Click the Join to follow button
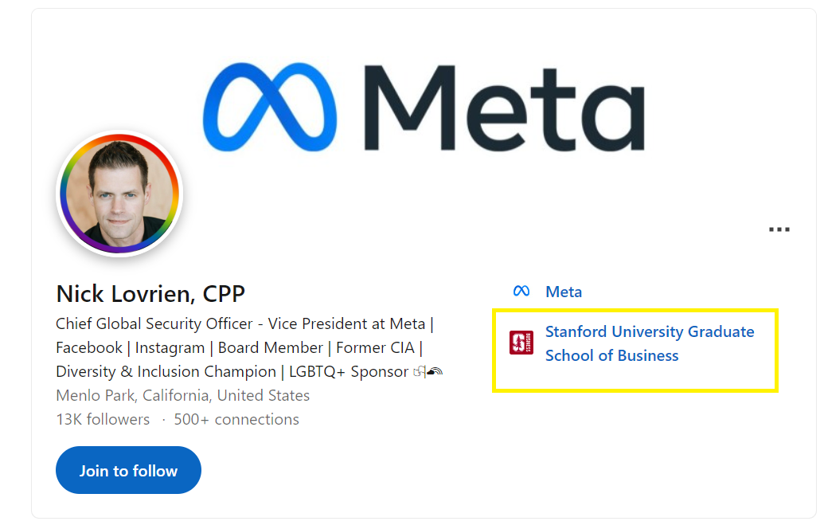The height and width of the screenshot is (529, 824). coord(128,470)
